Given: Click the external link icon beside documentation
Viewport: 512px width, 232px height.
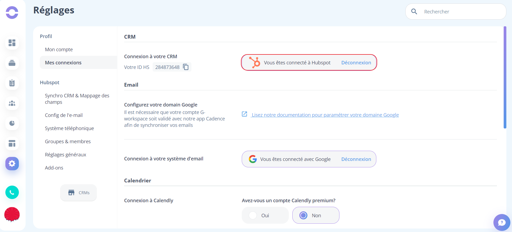Looking at the screenshot, I should 244,114.
